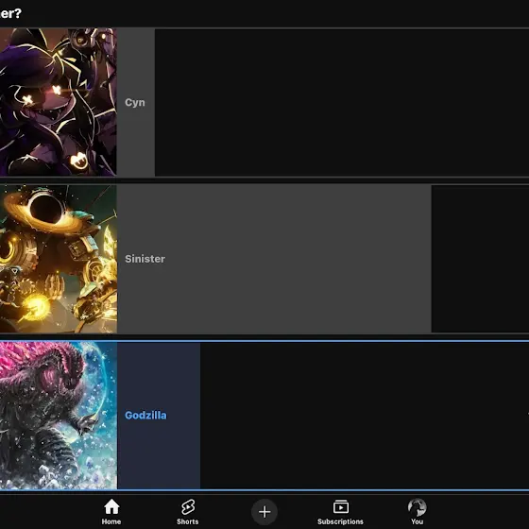Vote for the Cyn option label
The width and height of the screenshot is (529, 529).
pos(135,102)
